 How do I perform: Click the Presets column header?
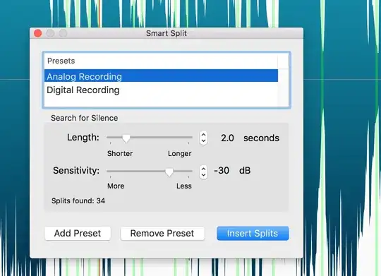click(161, 61)
